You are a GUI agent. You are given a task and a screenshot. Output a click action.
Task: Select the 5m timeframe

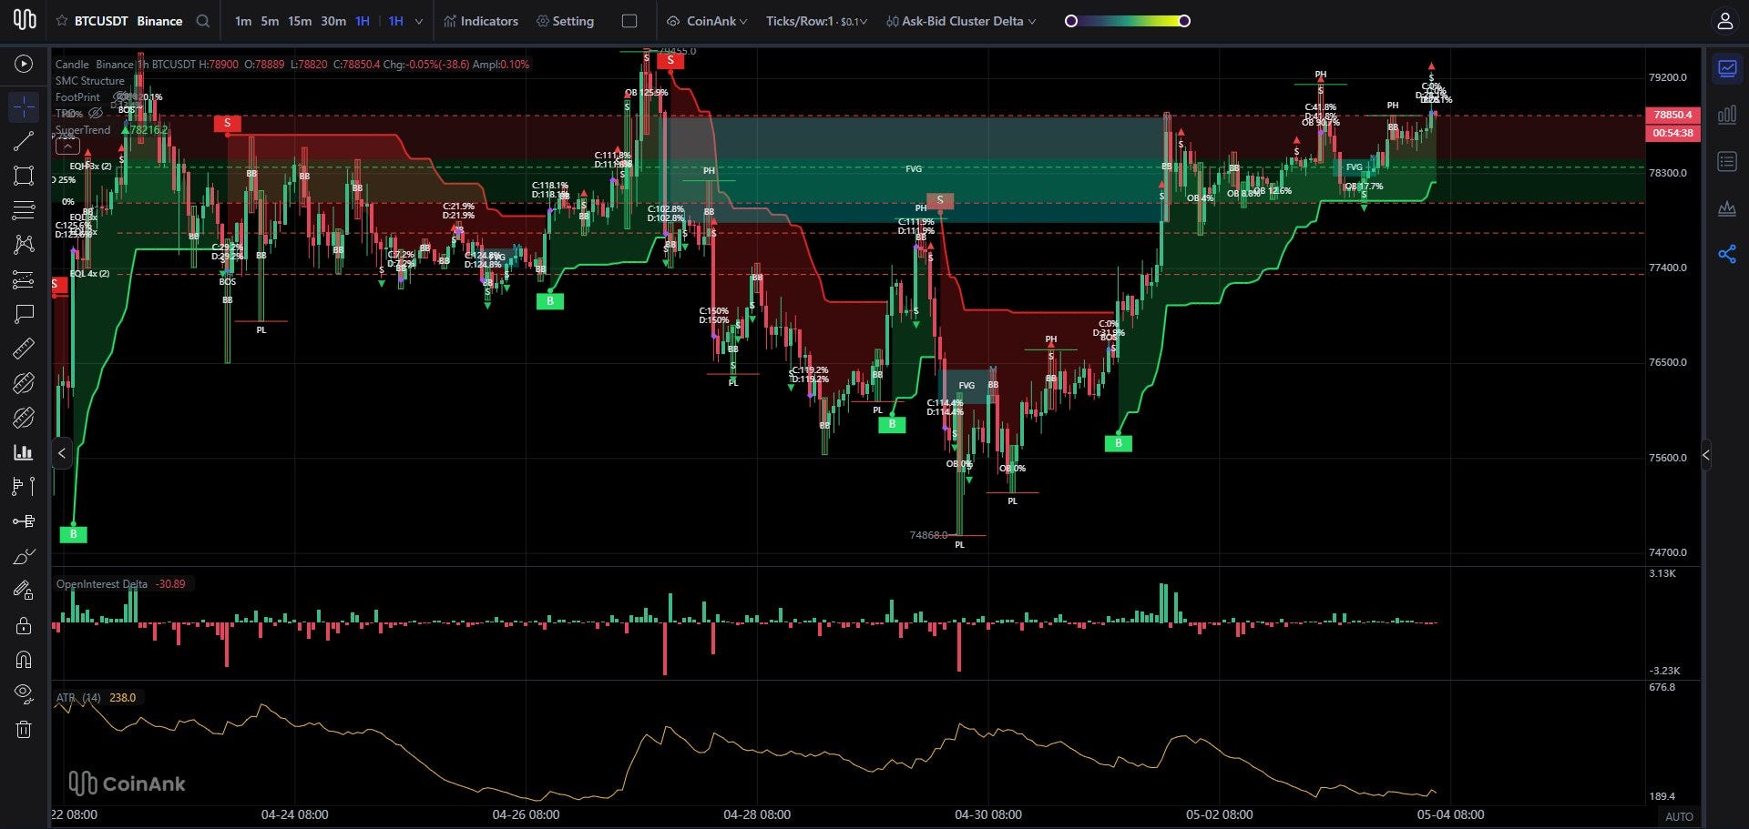tap(270, 21)
